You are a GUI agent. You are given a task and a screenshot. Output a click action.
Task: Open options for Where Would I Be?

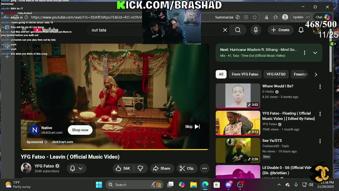320,87
